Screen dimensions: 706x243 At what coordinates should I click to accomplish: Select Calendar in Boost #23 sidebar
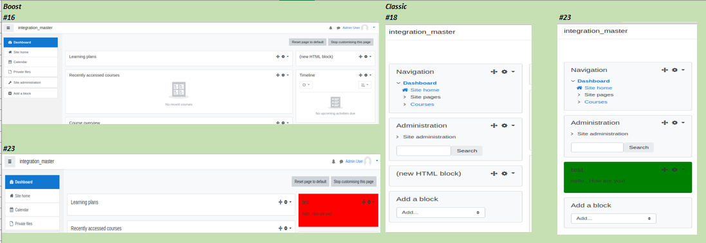click(32, 210)
